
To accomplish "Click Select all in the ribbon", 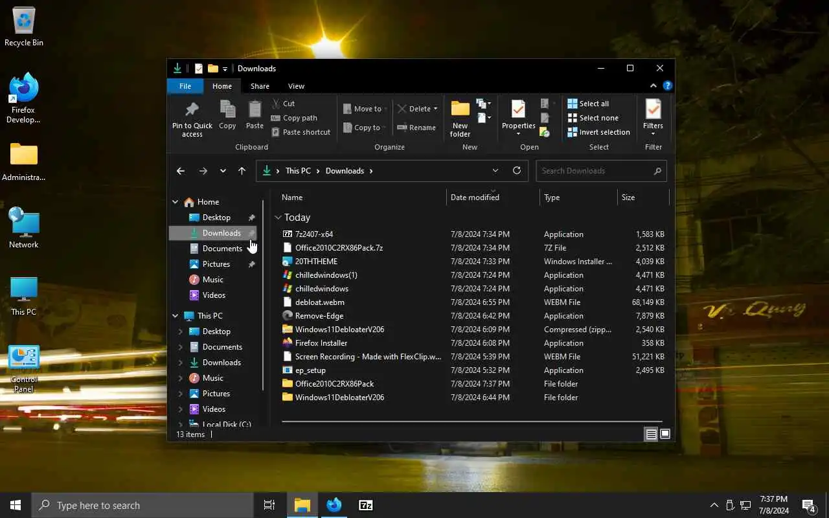I will 588,104.
